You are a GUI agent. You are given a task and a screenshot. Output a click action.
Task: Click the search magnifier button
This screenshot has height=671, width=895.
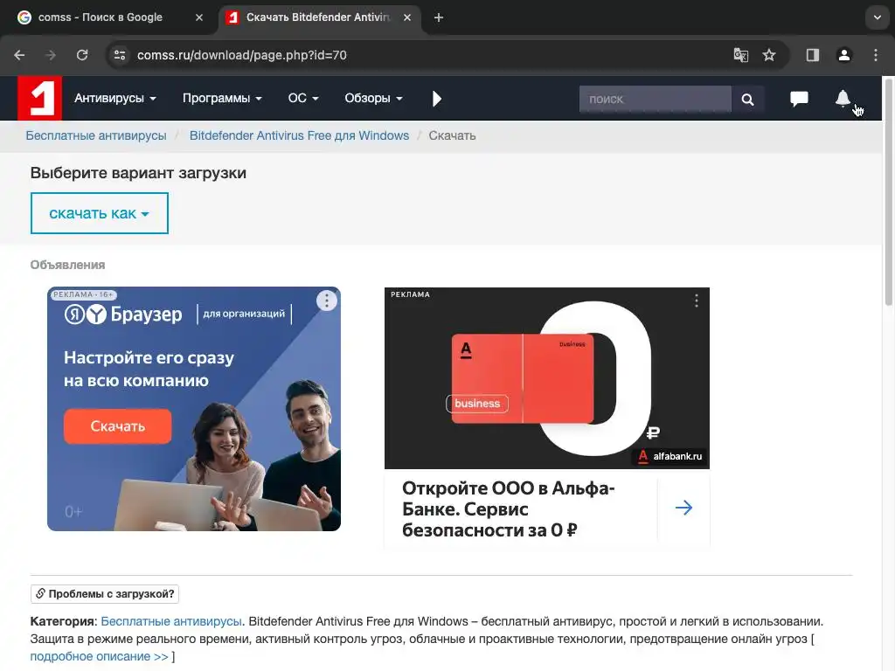[x=747, y=100]
